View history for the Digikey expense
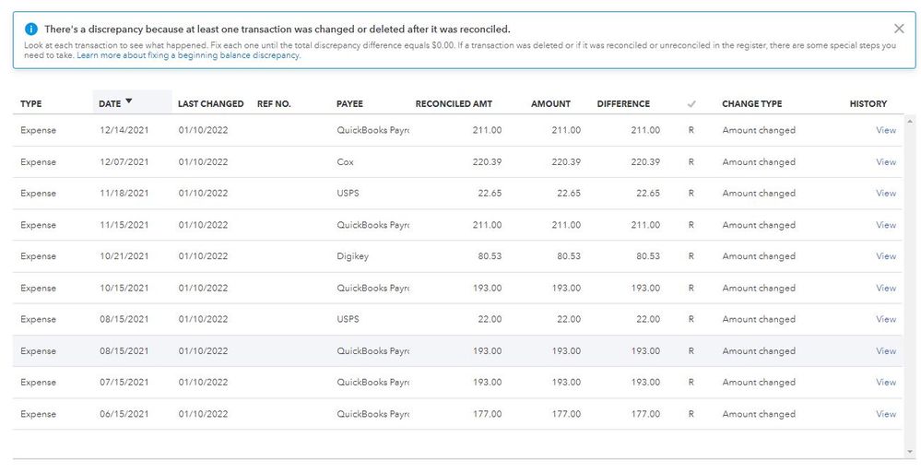Image resolution: width=921 pixels, height=473 pixels. pos(885,256)
